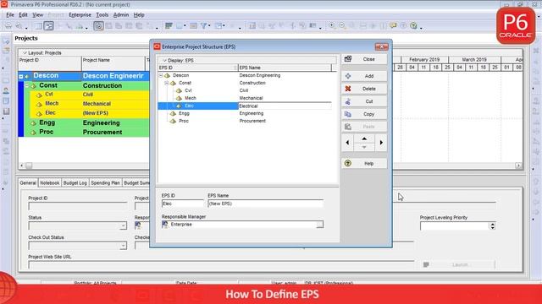Click the EPS Name input field
The width and height of the screenshot is (542, 304).
click(x=265, y=204)
